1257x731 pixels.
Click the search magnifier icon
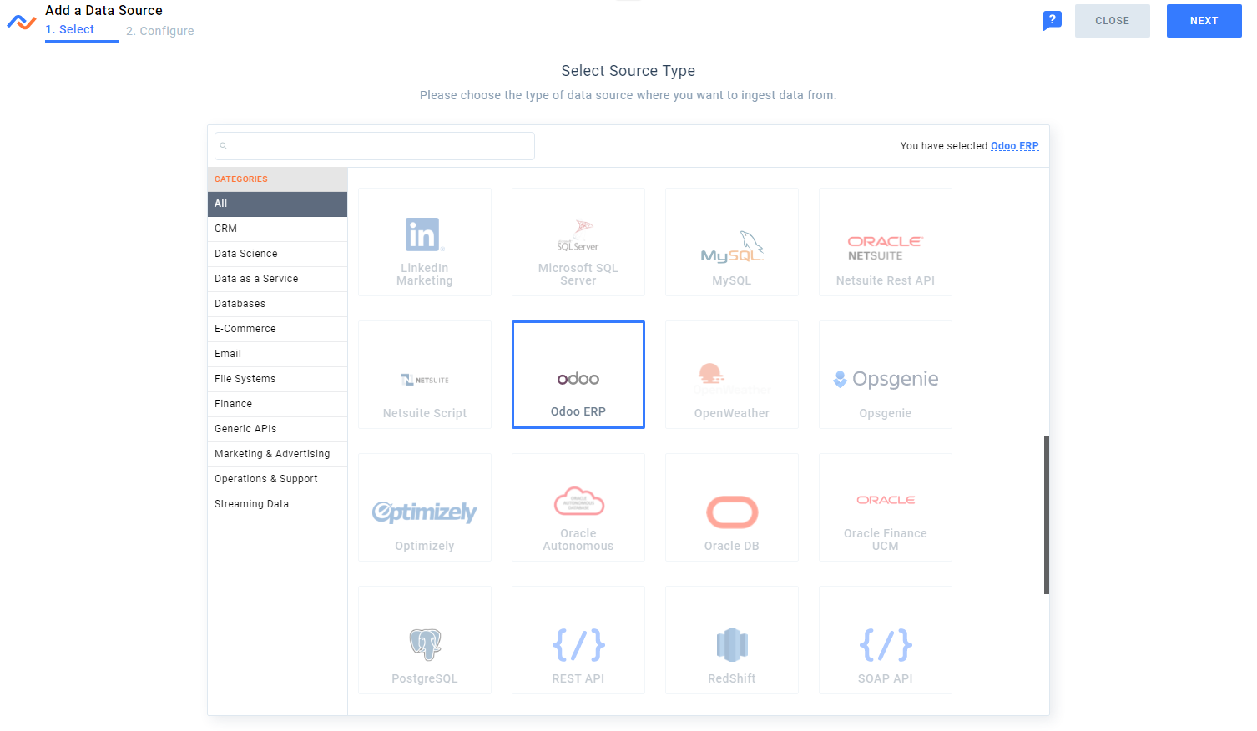pos(224,146)
